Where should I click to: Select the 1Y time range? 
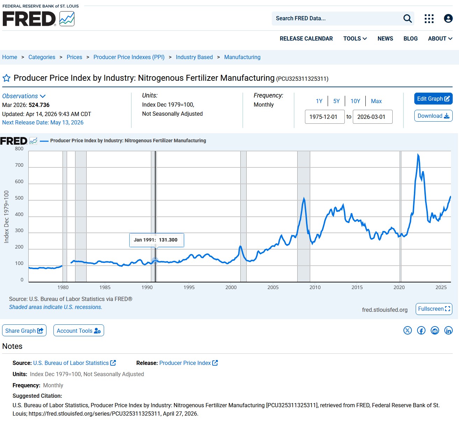319,101
